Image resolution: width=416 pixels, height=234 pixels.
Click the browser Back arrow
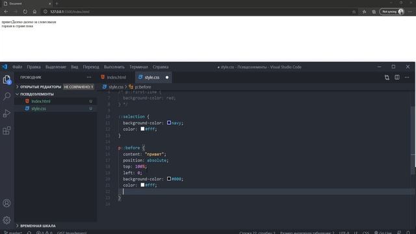pyautogui.click(x=6, y=12)
